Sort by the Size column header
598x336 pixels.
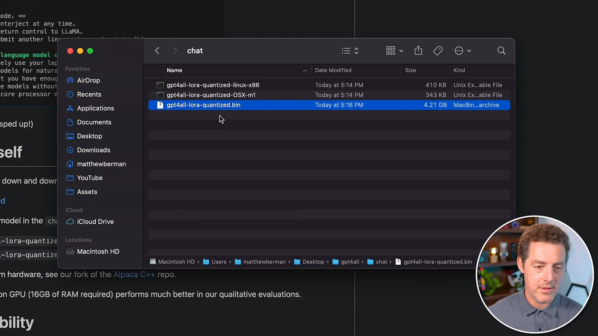(410, 70)
